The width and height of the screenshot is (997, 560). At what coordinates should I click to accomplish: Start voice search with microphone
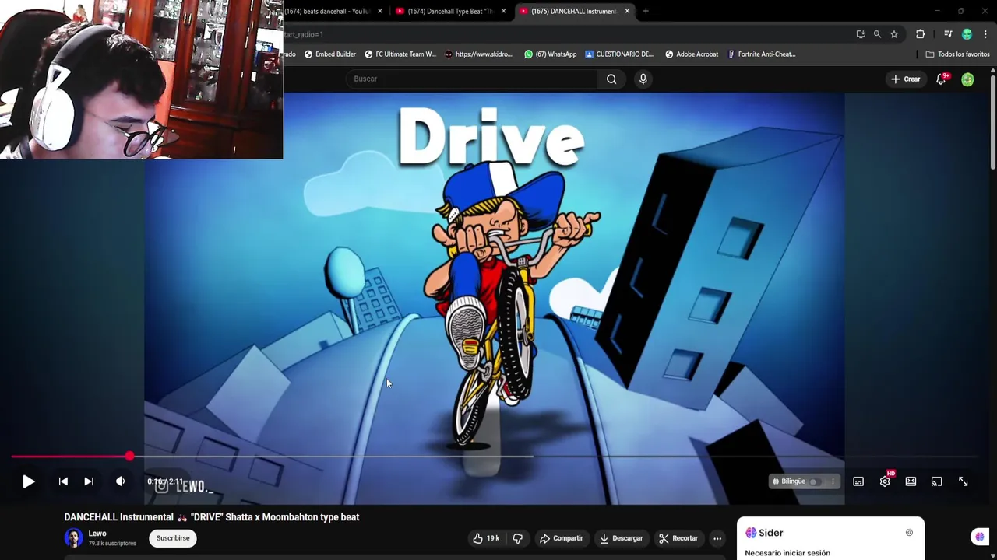click(x=643, y=79)
